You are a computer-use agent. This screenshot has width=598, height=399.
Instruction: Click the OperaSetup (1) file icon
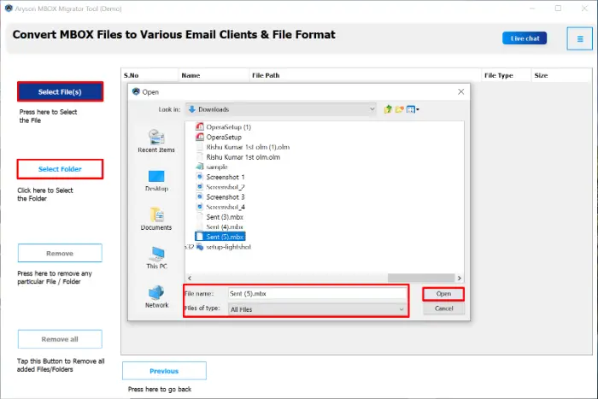coord(199,126)
